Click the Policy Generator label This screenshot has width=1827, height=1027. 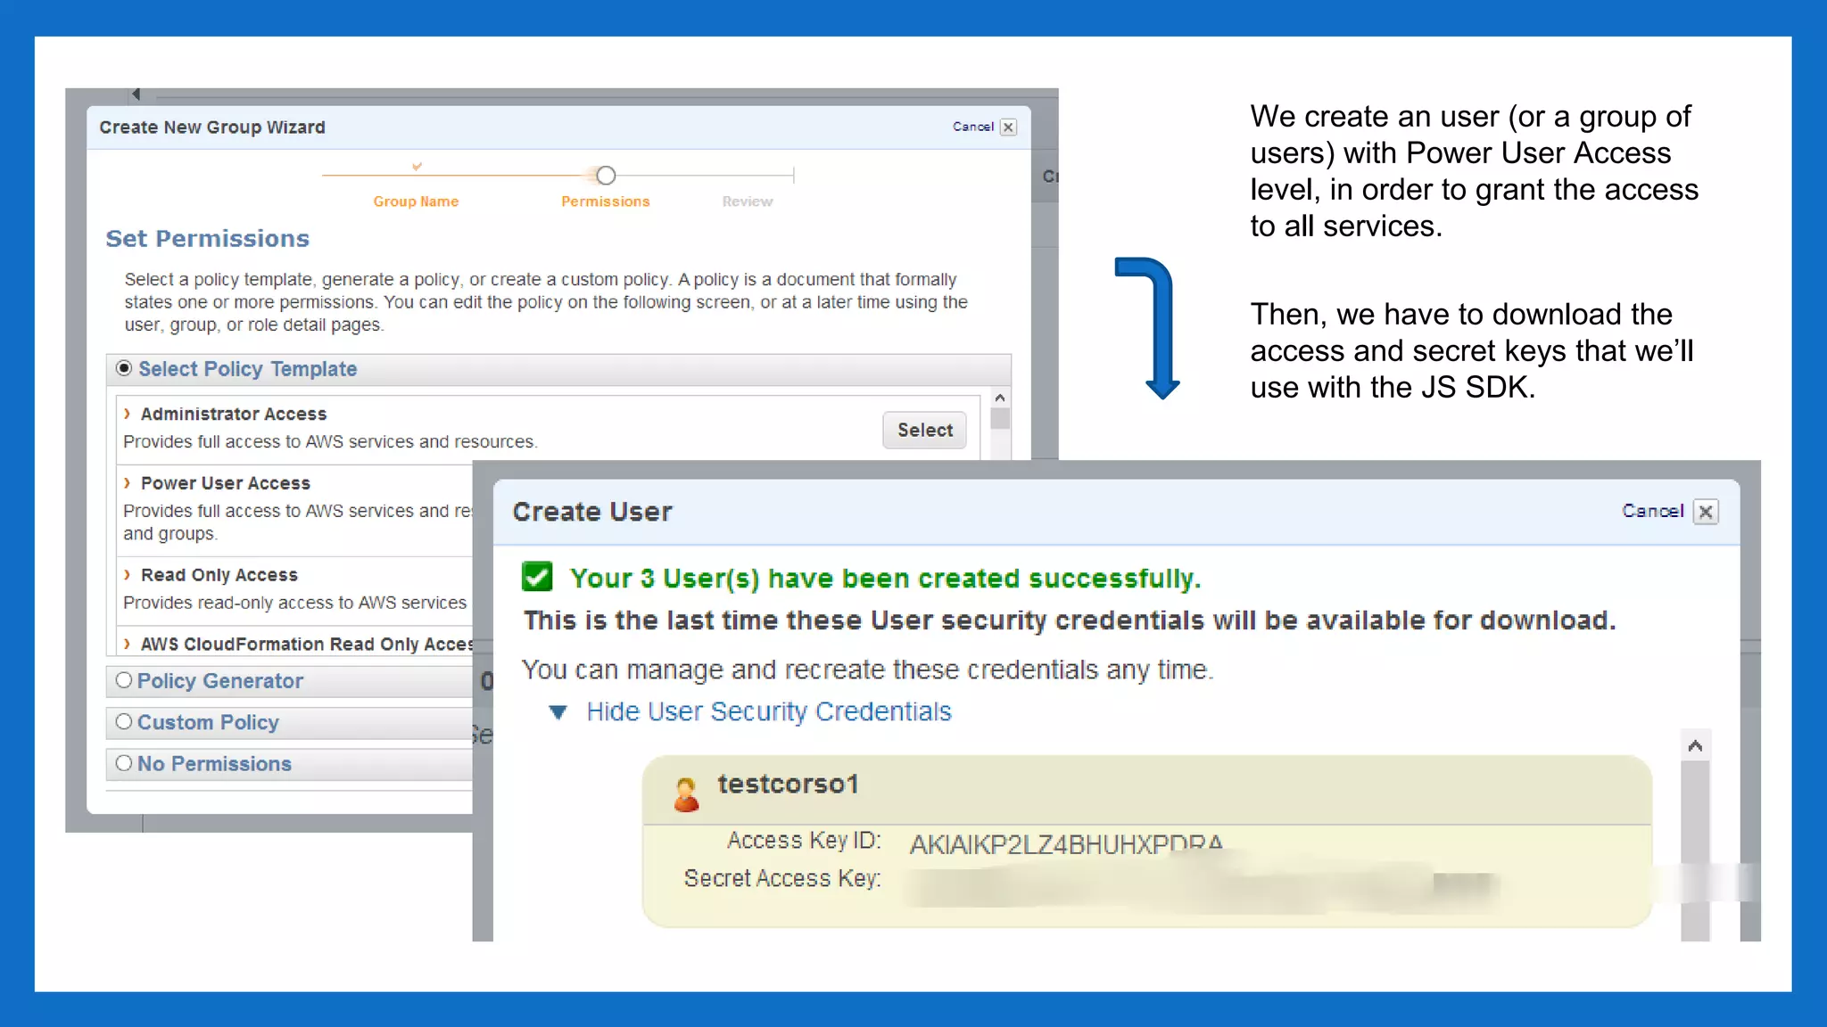click(x=219, y=680)
